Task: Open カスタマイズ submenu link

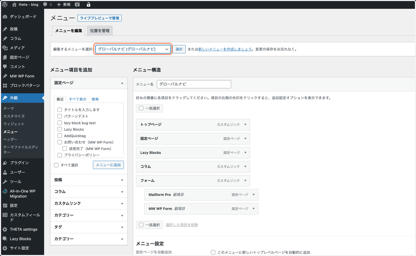Action: tap(14, 116)
